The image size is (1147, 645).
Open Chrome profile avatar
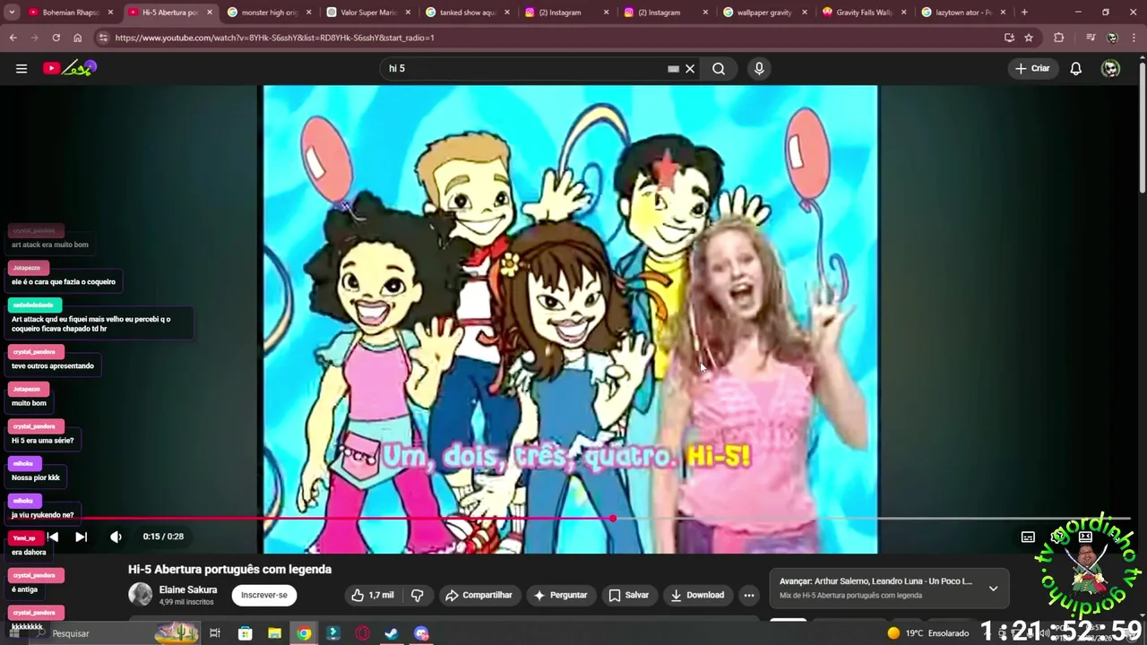coord(1112,38)
